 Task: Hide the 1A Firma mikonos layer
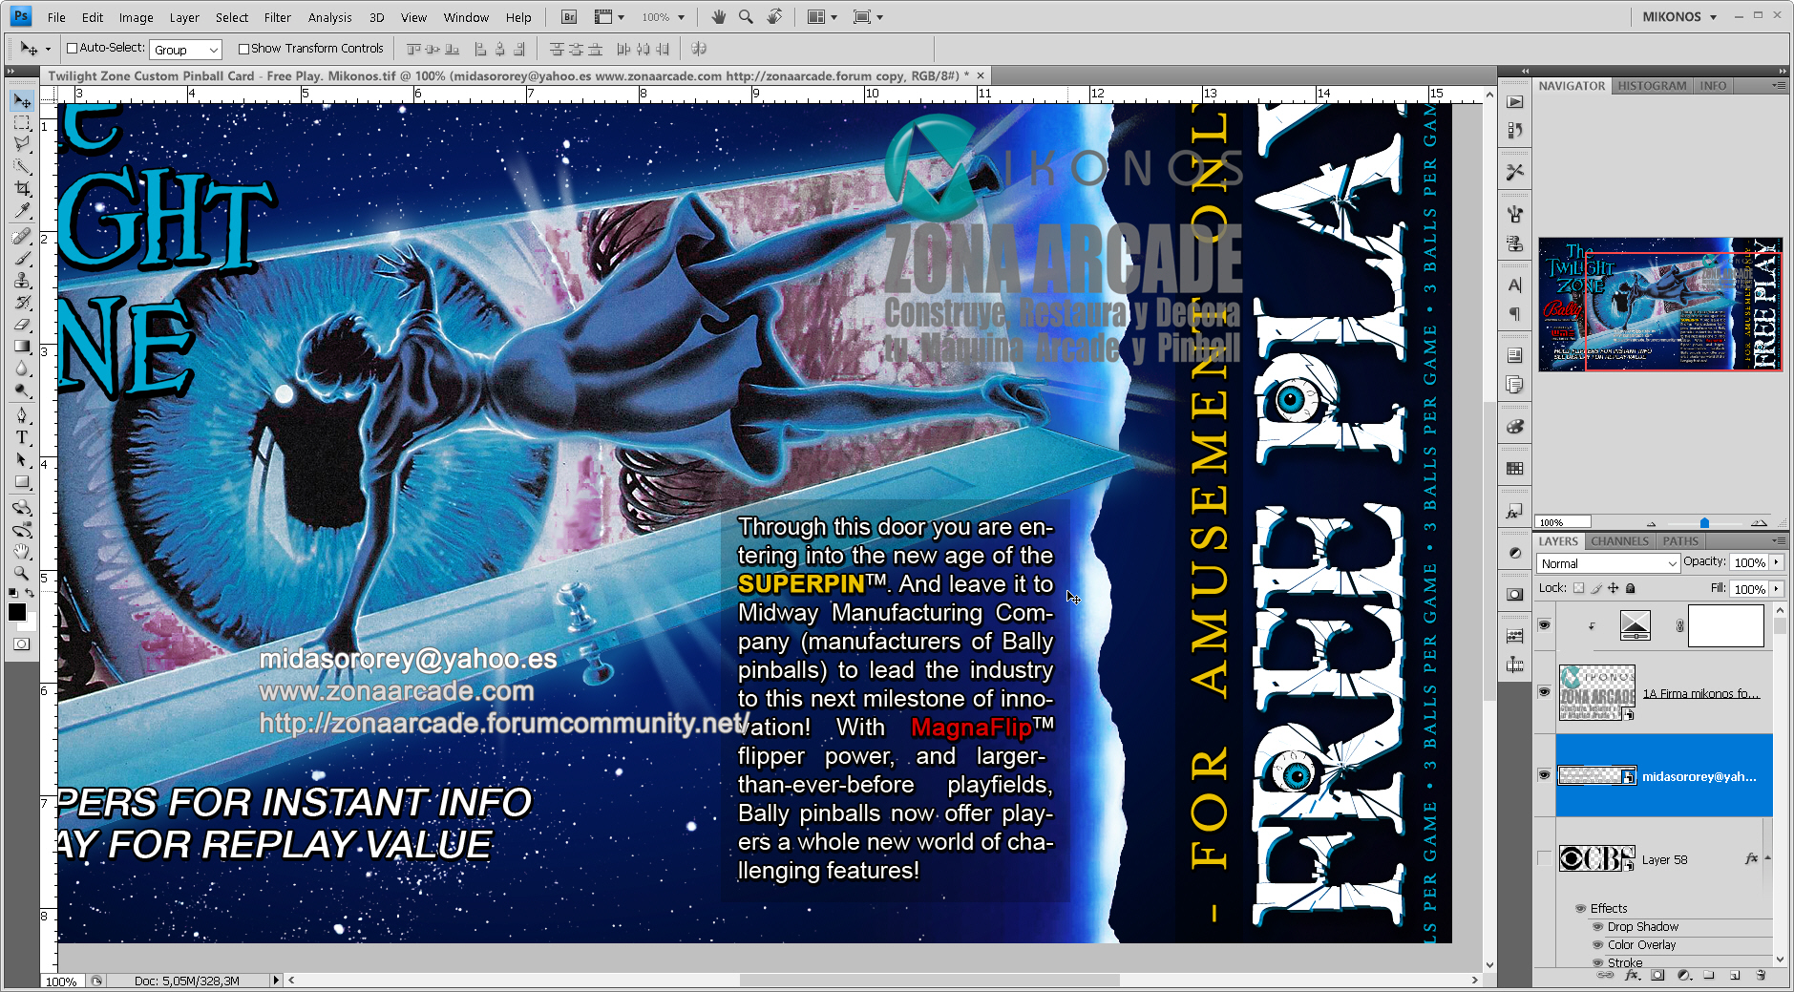[1544, 692]
